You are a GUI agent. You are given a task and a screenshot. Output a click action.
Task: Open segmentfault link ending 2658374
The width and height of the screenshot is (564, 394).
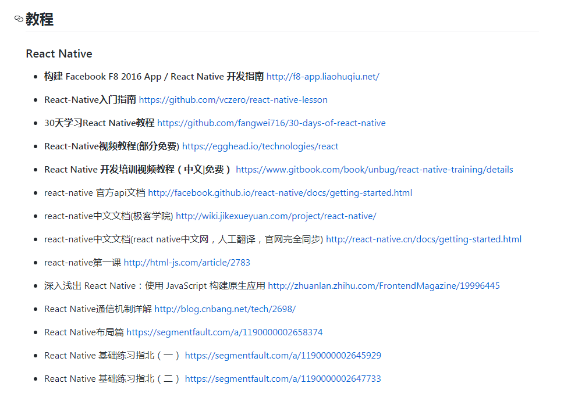225,332
